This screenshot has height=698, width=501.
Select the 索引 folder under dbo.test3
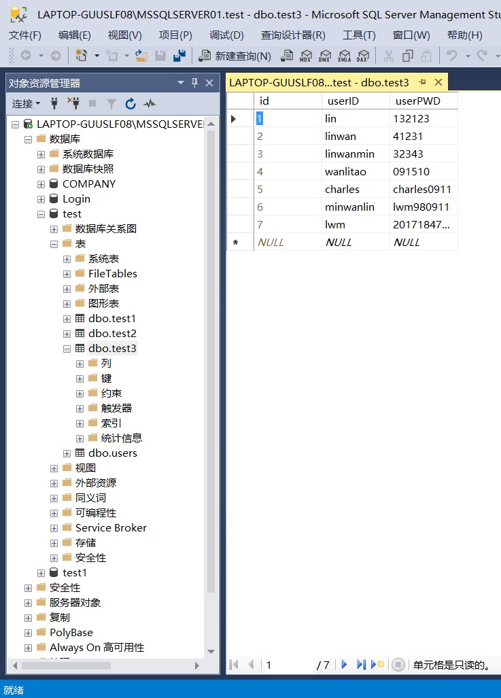[111, 423]
